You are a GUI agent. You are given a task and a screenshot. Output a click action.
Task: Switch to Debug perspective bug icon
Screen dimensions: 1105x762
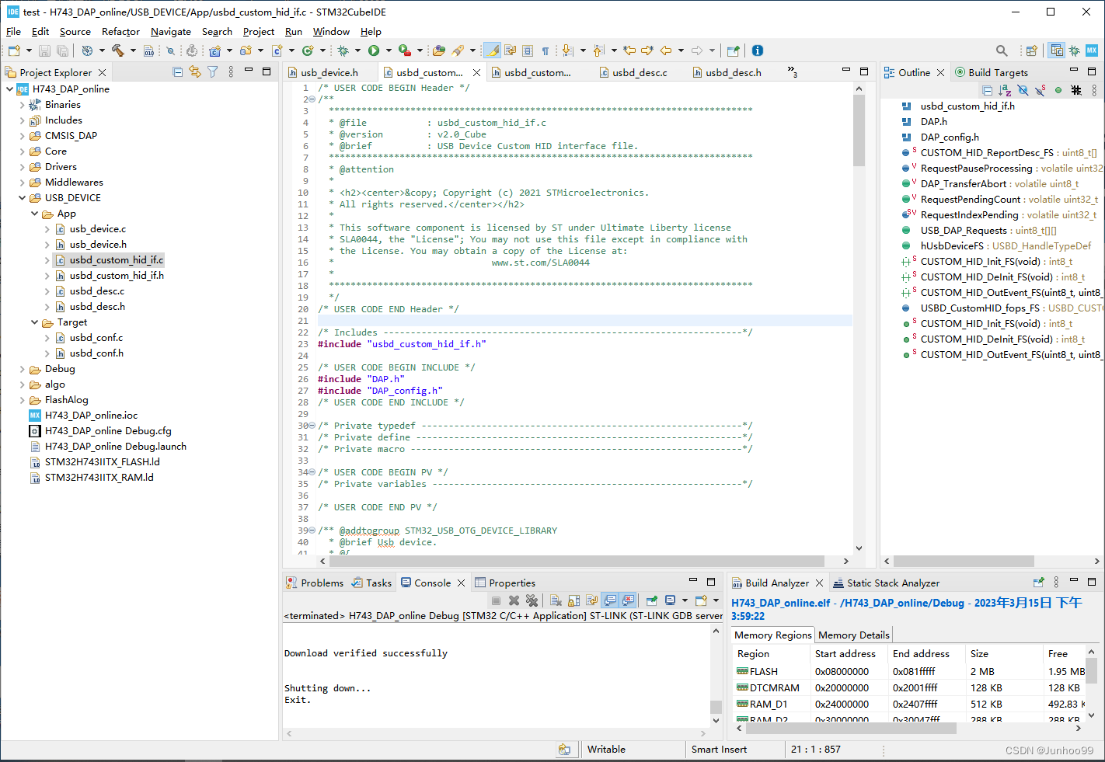[1074, 50]
